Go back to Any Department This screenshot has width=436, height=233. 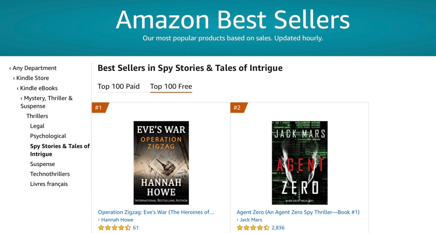[34, 68]
